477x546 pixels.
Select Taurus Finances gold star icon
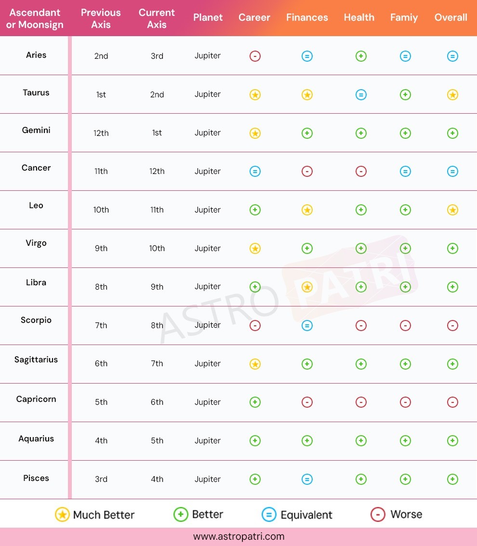click(x=307, y=95)
